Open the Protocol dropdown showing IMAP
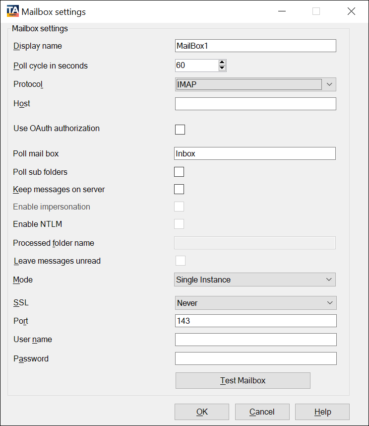Screen dimensions: 369x426 255,84
